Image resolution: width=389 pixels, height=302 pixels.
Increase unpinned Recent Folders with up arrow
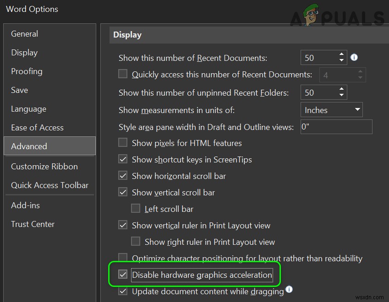click(x=342, y=89)
